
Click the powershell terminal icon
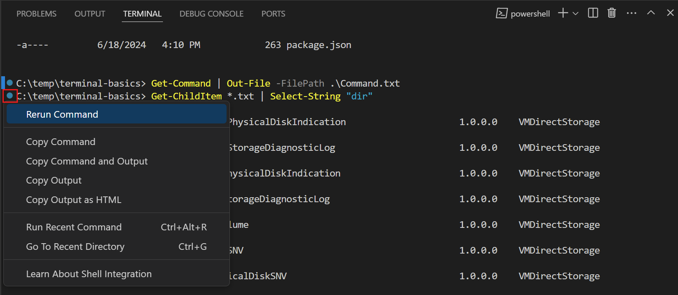[501, 14]
